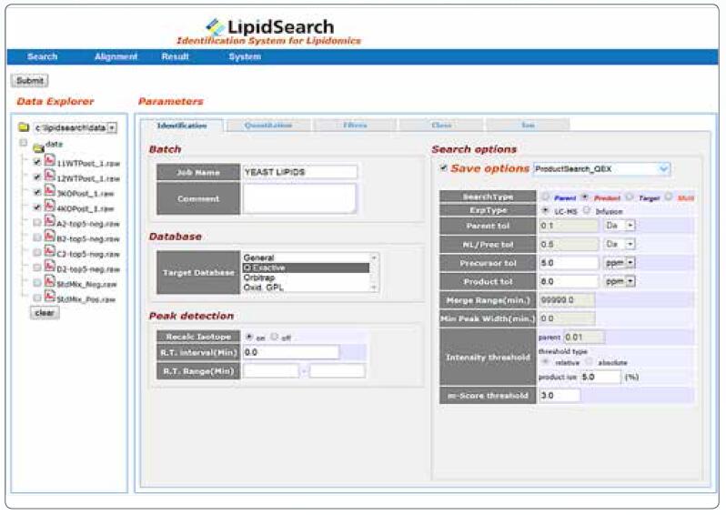Click the Precursor tol value field
Viewport: 726px width, 515px height.
point(568,263)
